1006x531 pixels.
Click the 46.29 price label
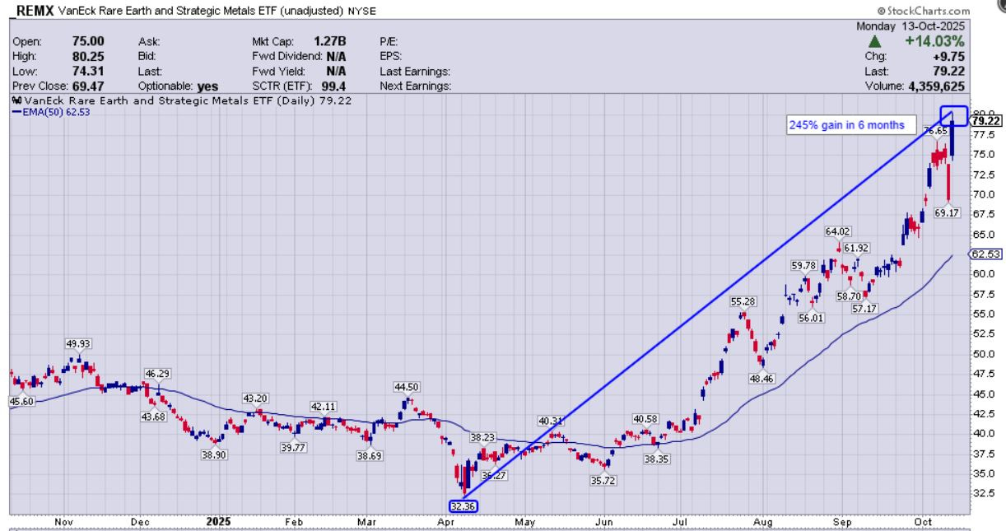[x=156, y=373]
